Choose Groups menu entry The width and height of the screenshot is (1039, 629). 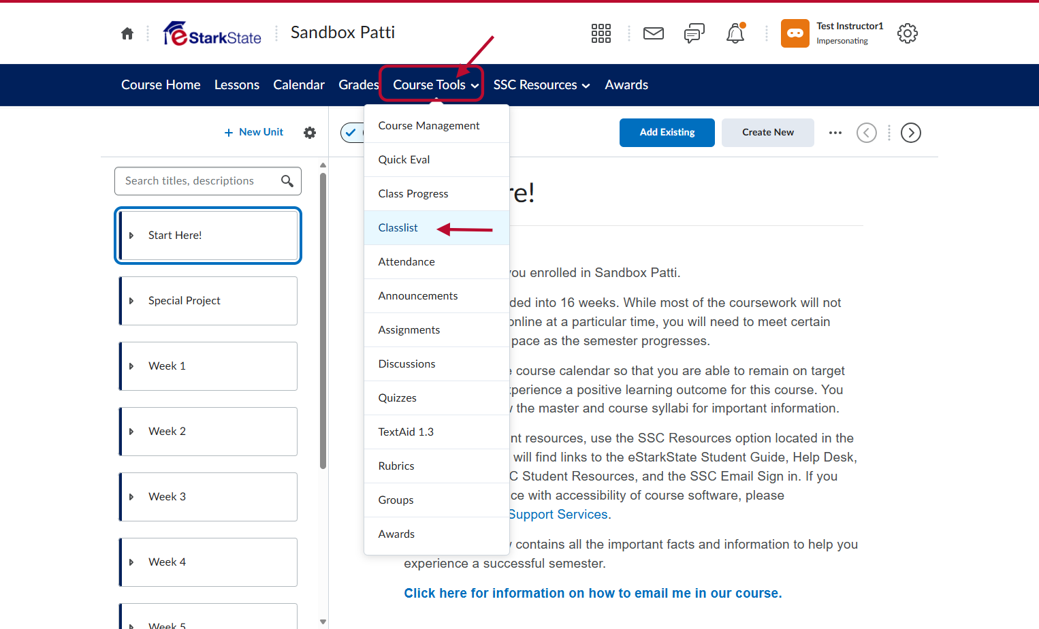[436, 500]
